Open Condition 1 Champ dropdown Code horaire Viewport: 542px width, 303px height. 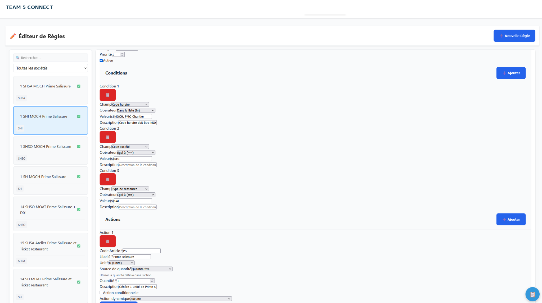tap(130, 104)
